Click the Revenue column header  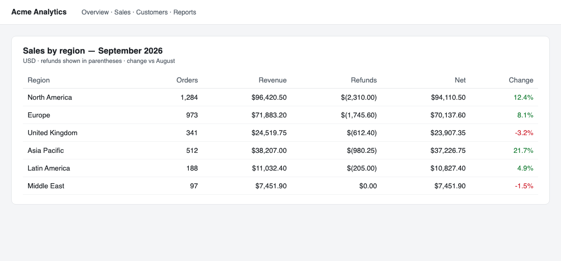pos(273,80)
